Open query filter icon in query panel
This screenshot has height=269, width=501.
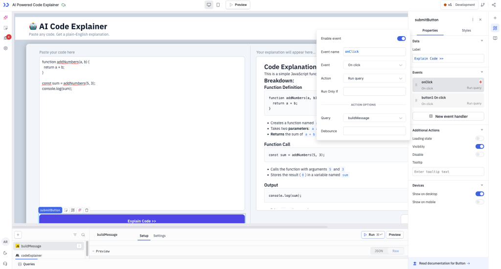click(75, 235)
